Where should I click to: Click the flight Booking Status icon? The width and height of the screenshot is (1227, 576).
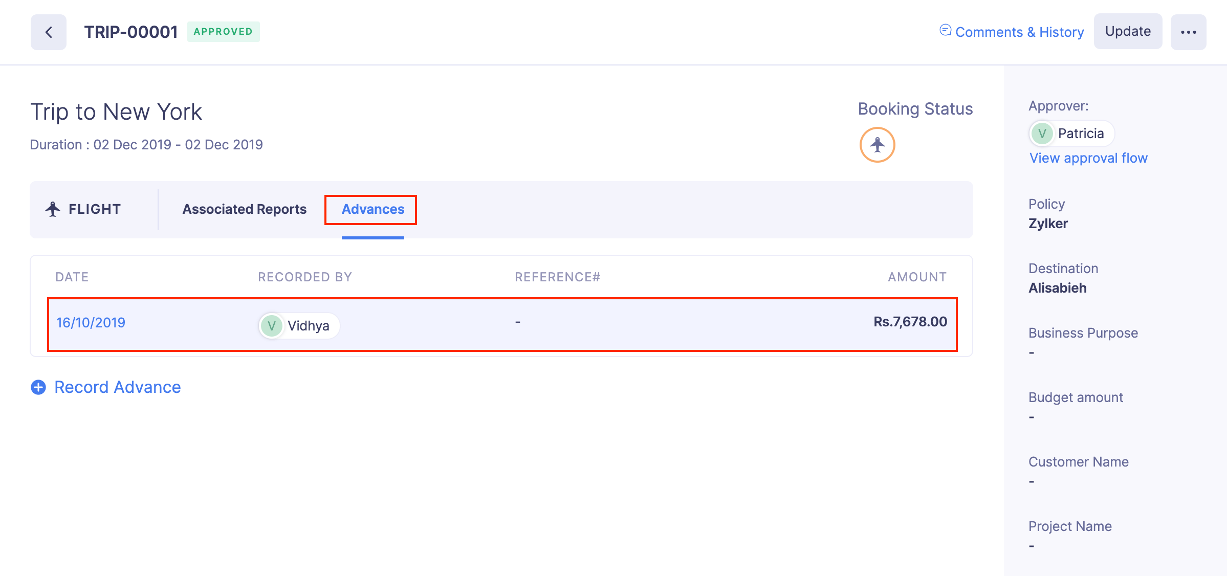click(877, 144)
